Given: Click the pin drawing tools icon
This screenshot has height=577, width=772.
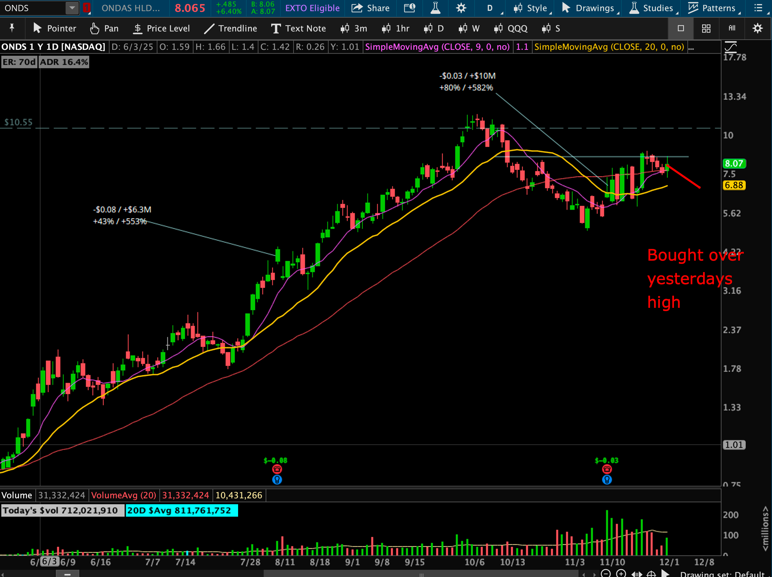Looking at the screenshot, I should pyautogui.click(x=12, y=28).
